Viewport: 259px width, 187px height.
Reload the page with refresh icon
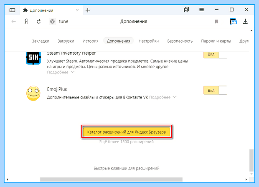39,21
